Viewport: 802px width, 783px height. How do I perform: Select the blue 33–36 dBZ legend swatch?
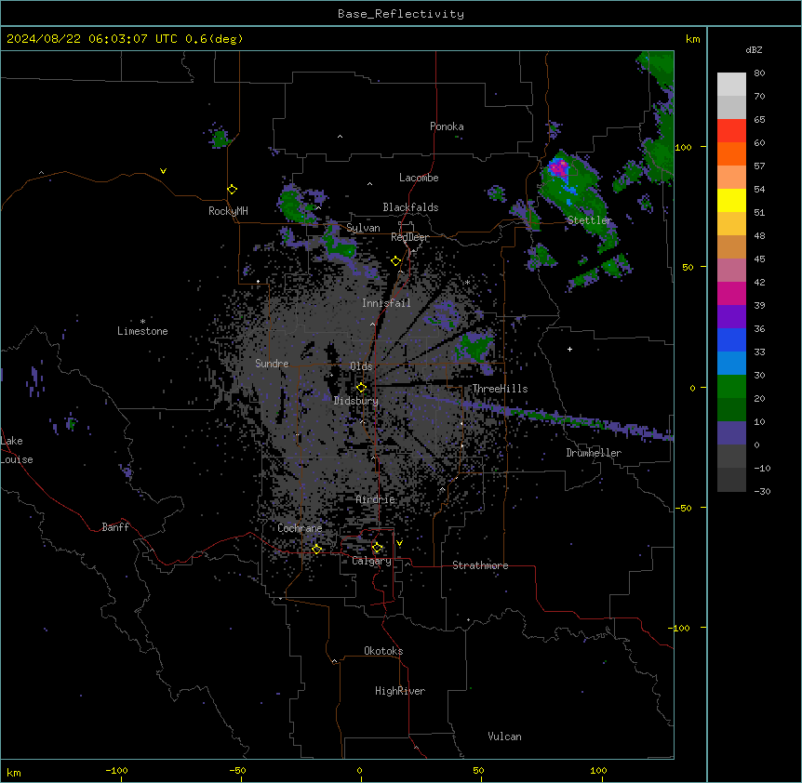coord(731,339)
